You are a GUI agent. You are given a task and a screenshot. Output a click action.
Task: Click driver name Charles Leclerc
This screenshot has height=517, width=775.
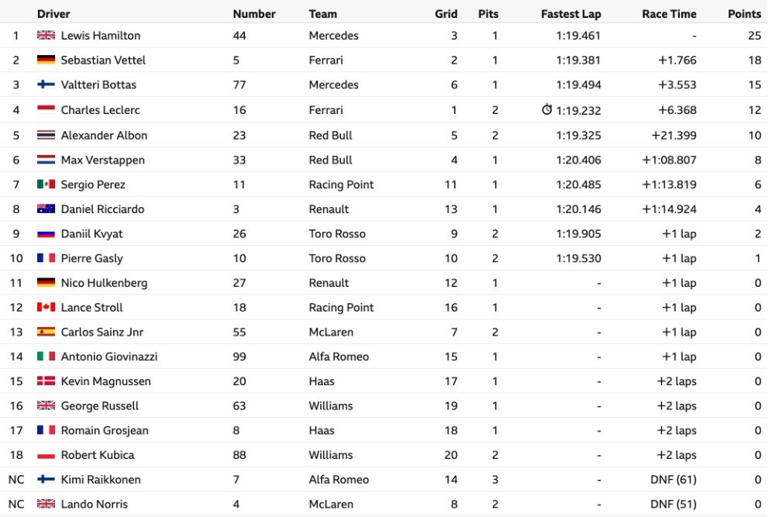tap(100, 110)
